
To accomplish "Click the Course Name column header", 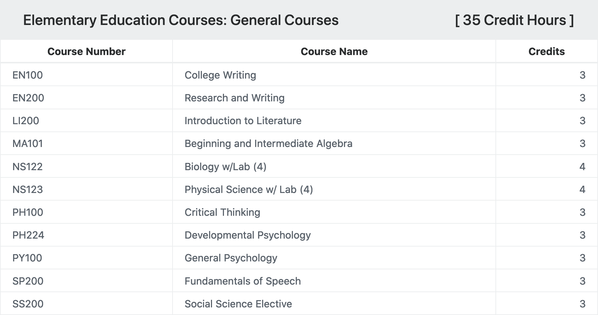I will click(x=334, y=51).
